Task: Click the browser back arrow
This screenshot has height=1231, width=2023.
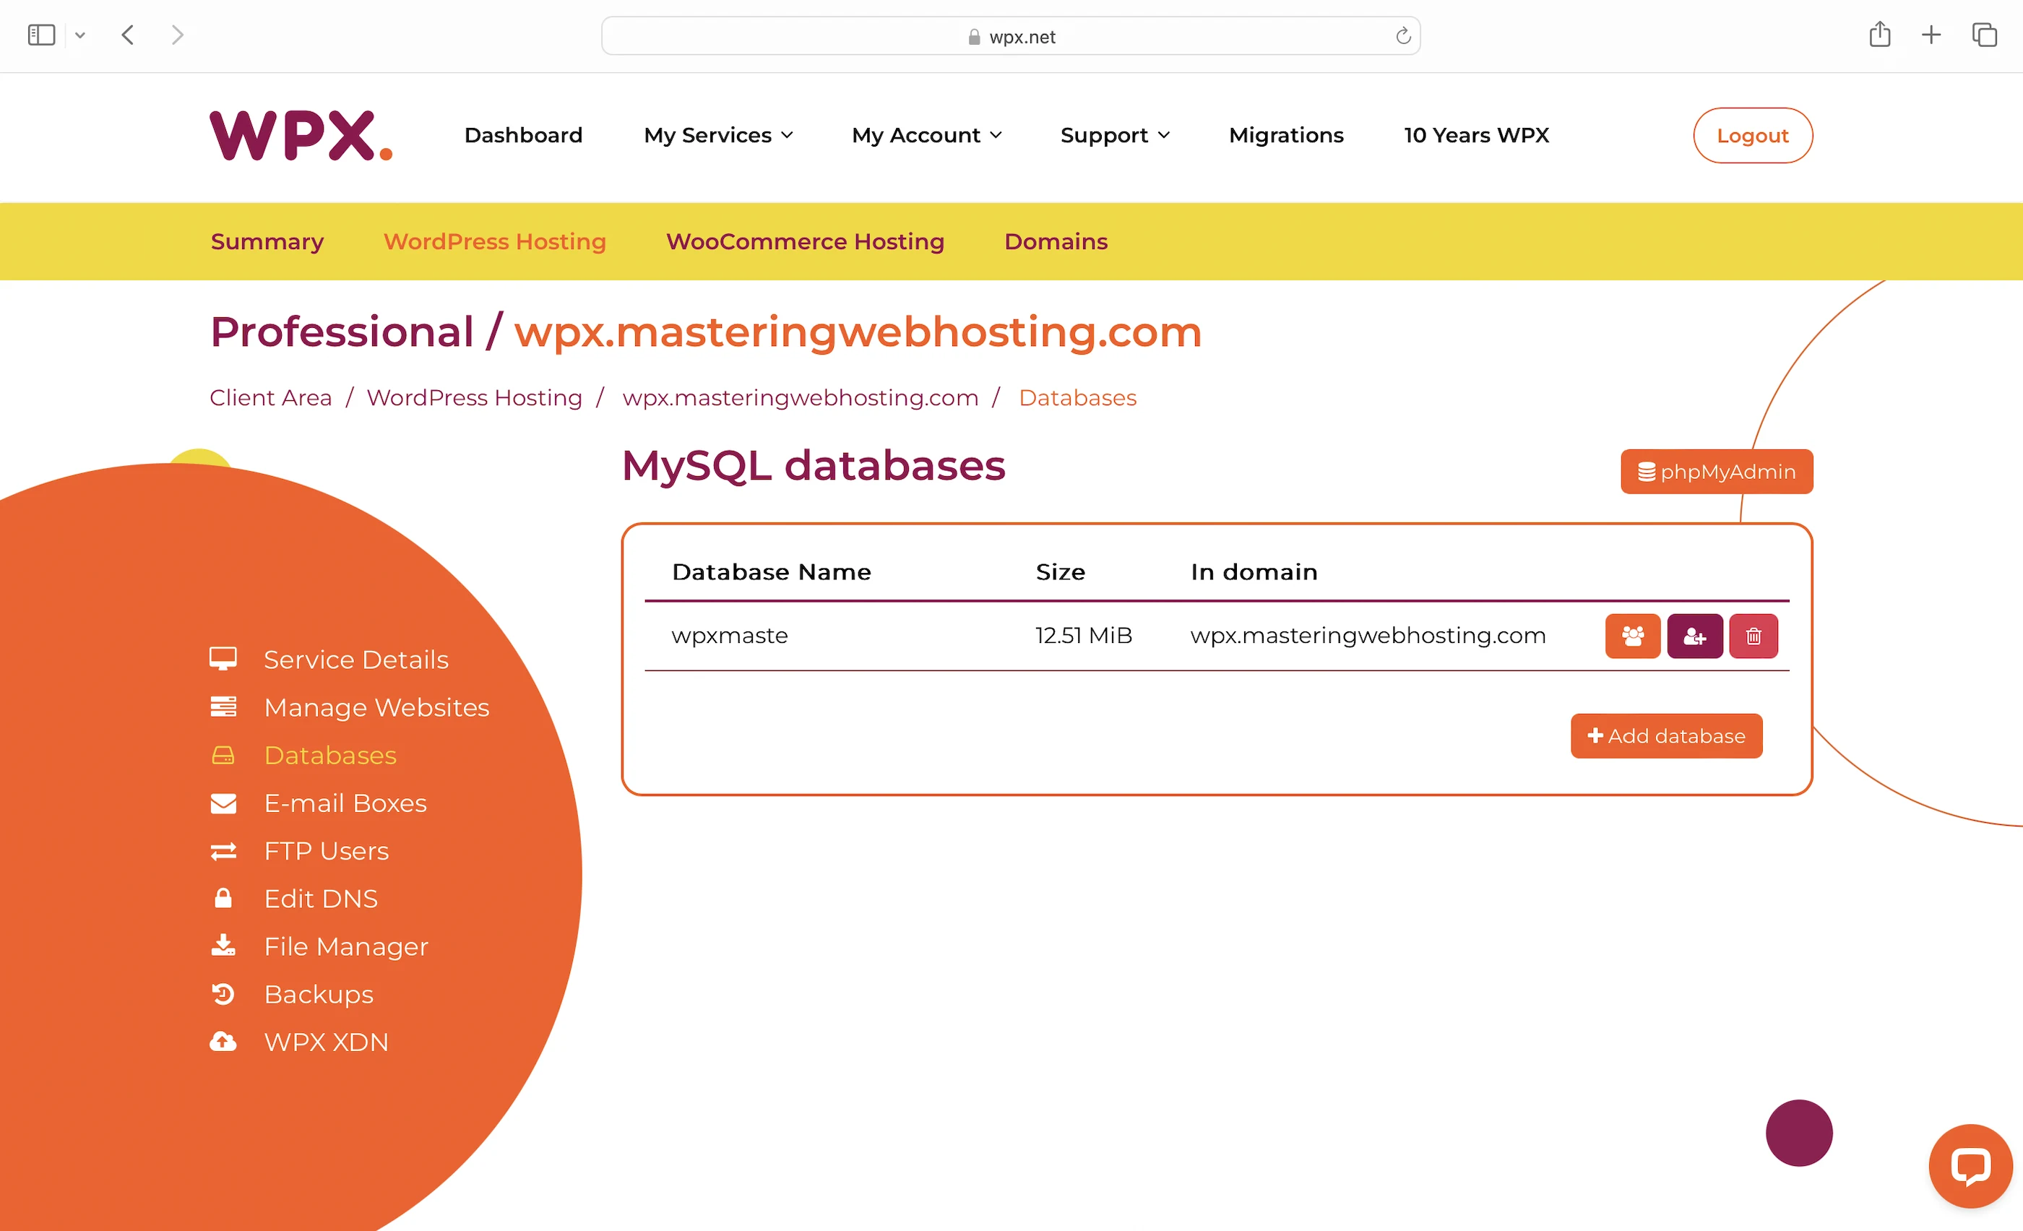Action: point(128,35)
